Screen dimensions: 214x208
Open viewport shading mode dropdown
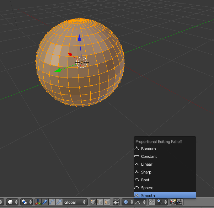pyautogui.click(x=12, y=202)
